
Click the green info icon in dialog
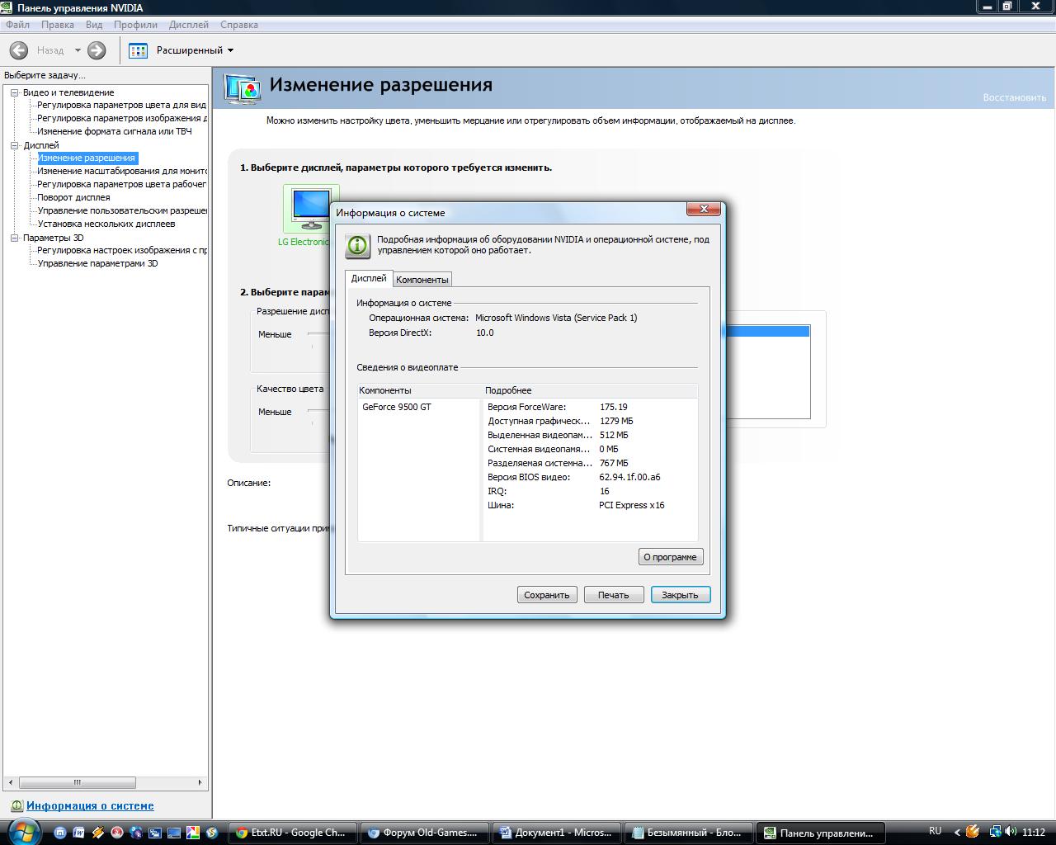(x=357, y=246)
